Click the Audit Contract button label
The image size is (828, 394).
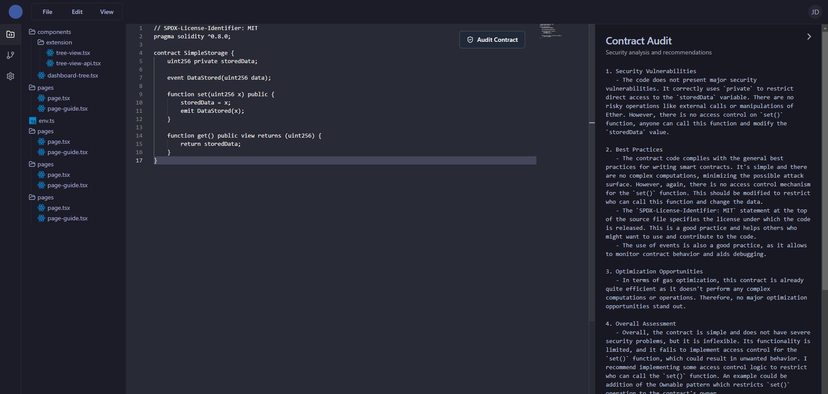point(497,40)
